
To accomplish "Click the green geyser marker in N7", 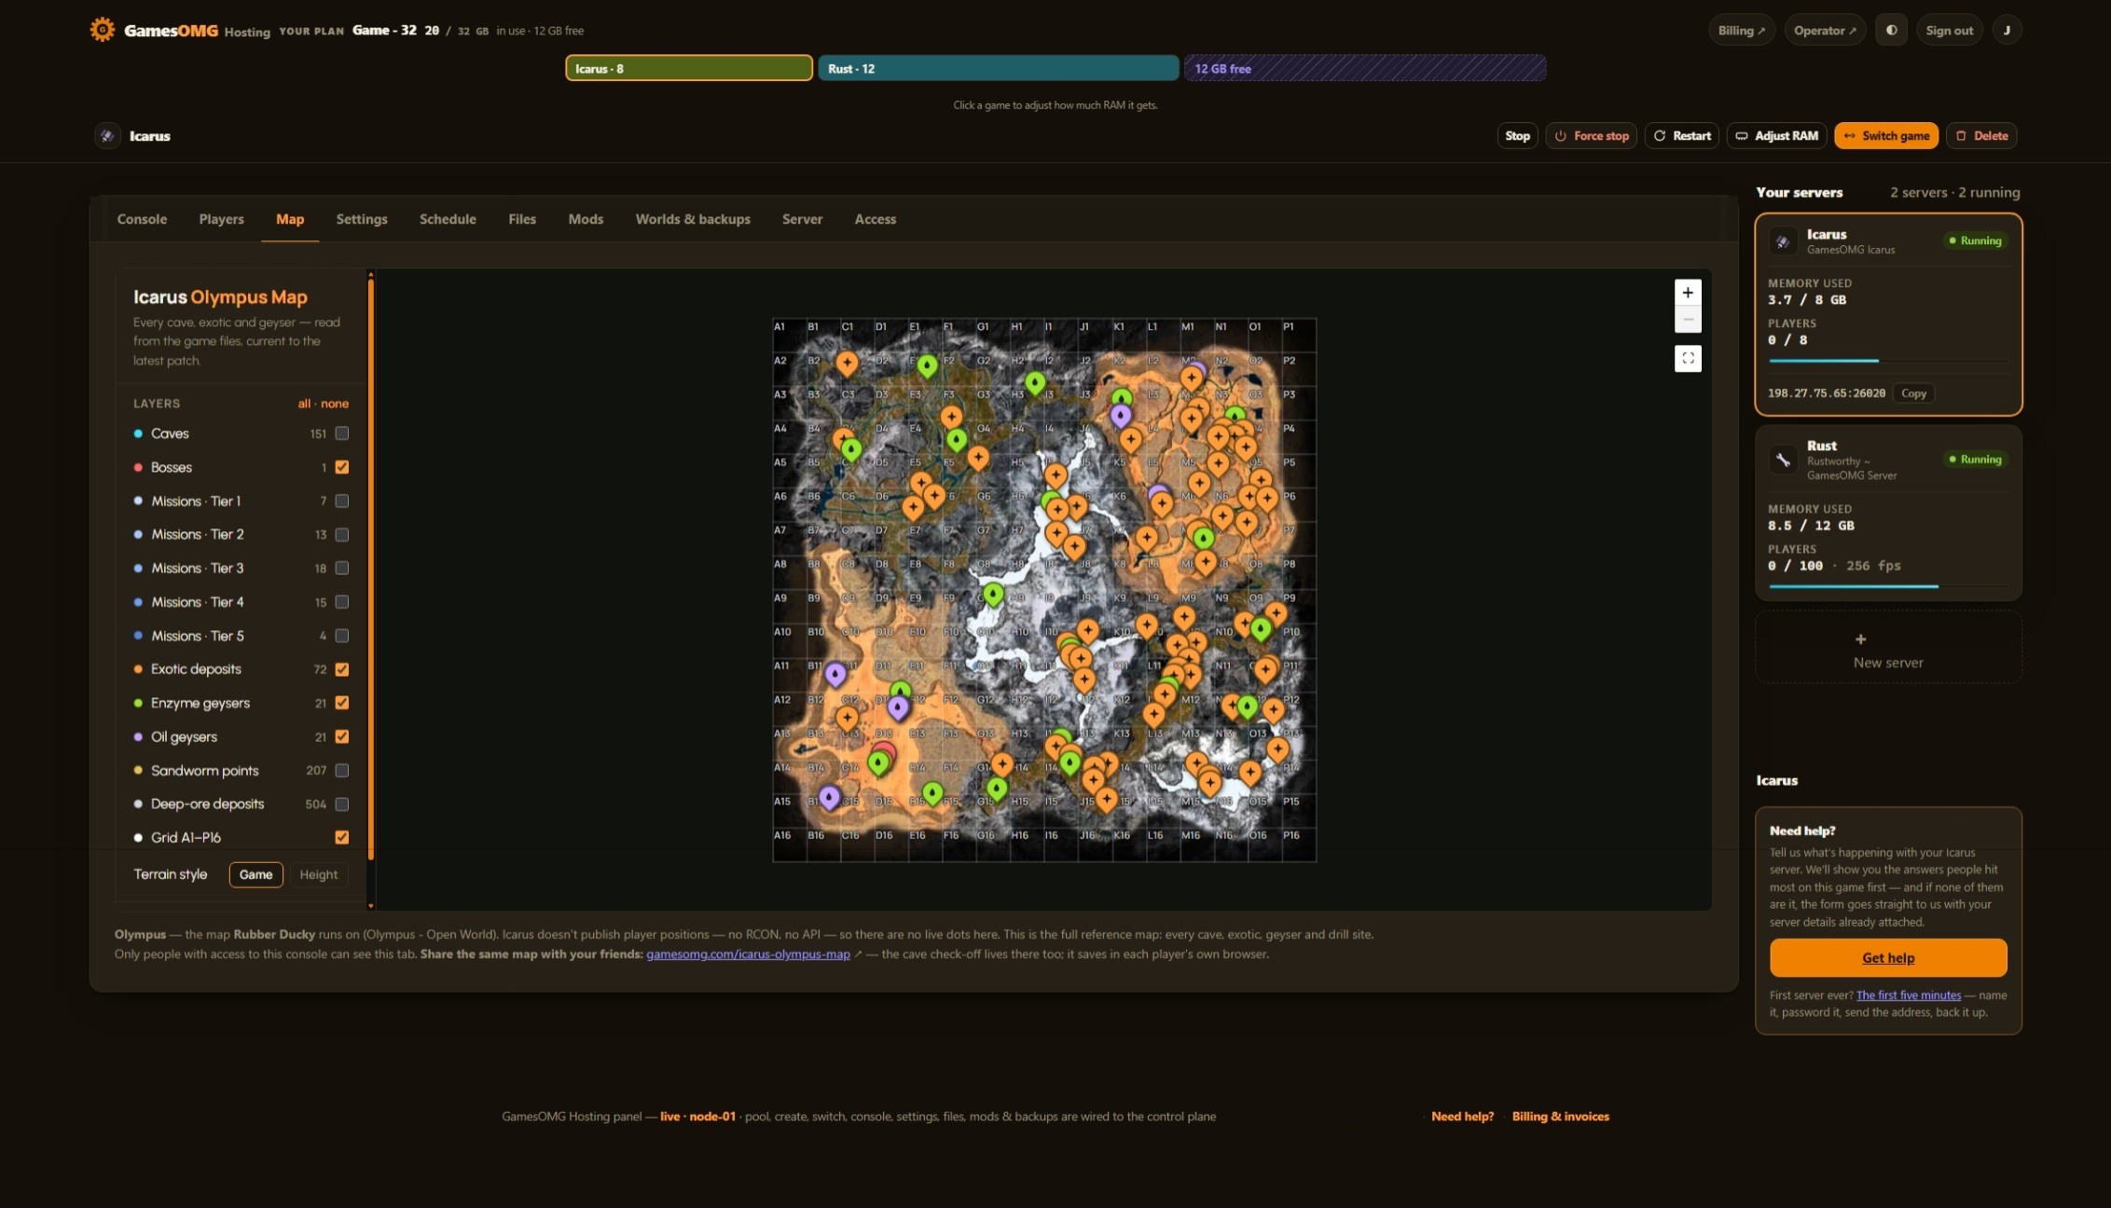I will coord(1204,538).
